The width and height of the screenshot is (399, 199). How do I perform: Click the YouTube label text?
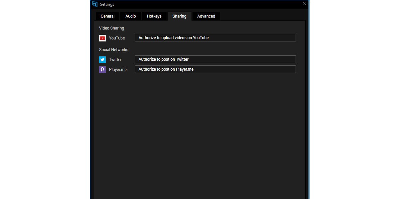[117, 38]
